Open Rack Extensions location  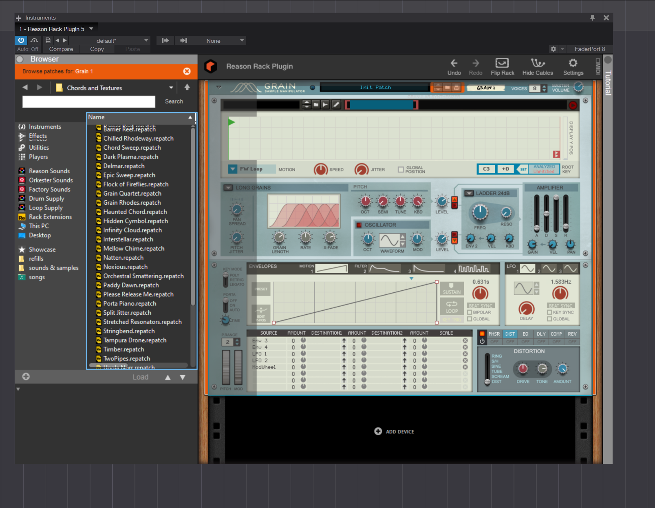click(50, 217)
